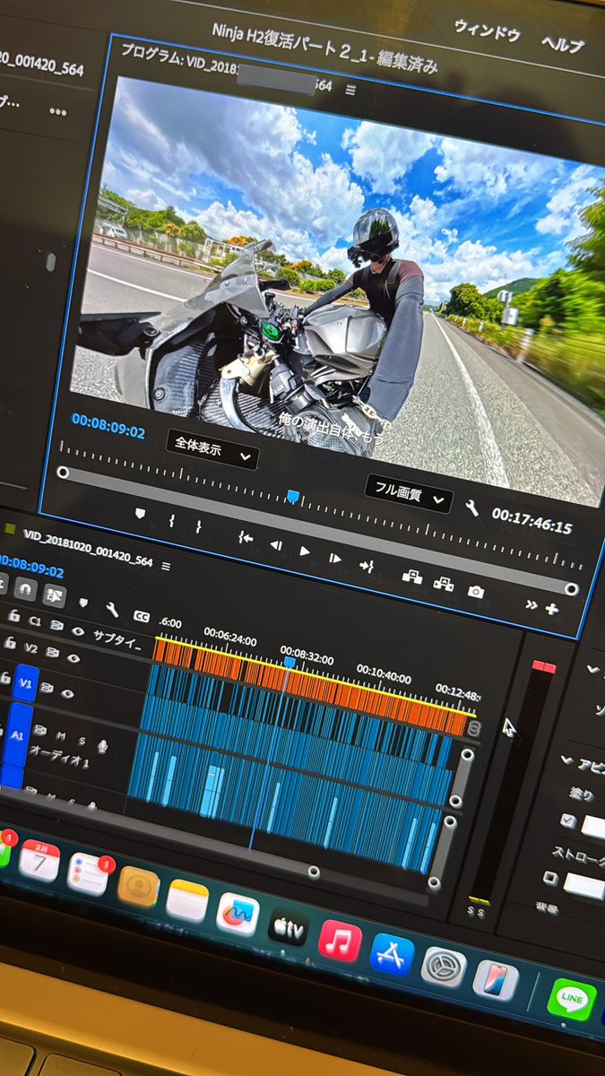
Task: Go to In point button
Action: (x=245, y=538)
